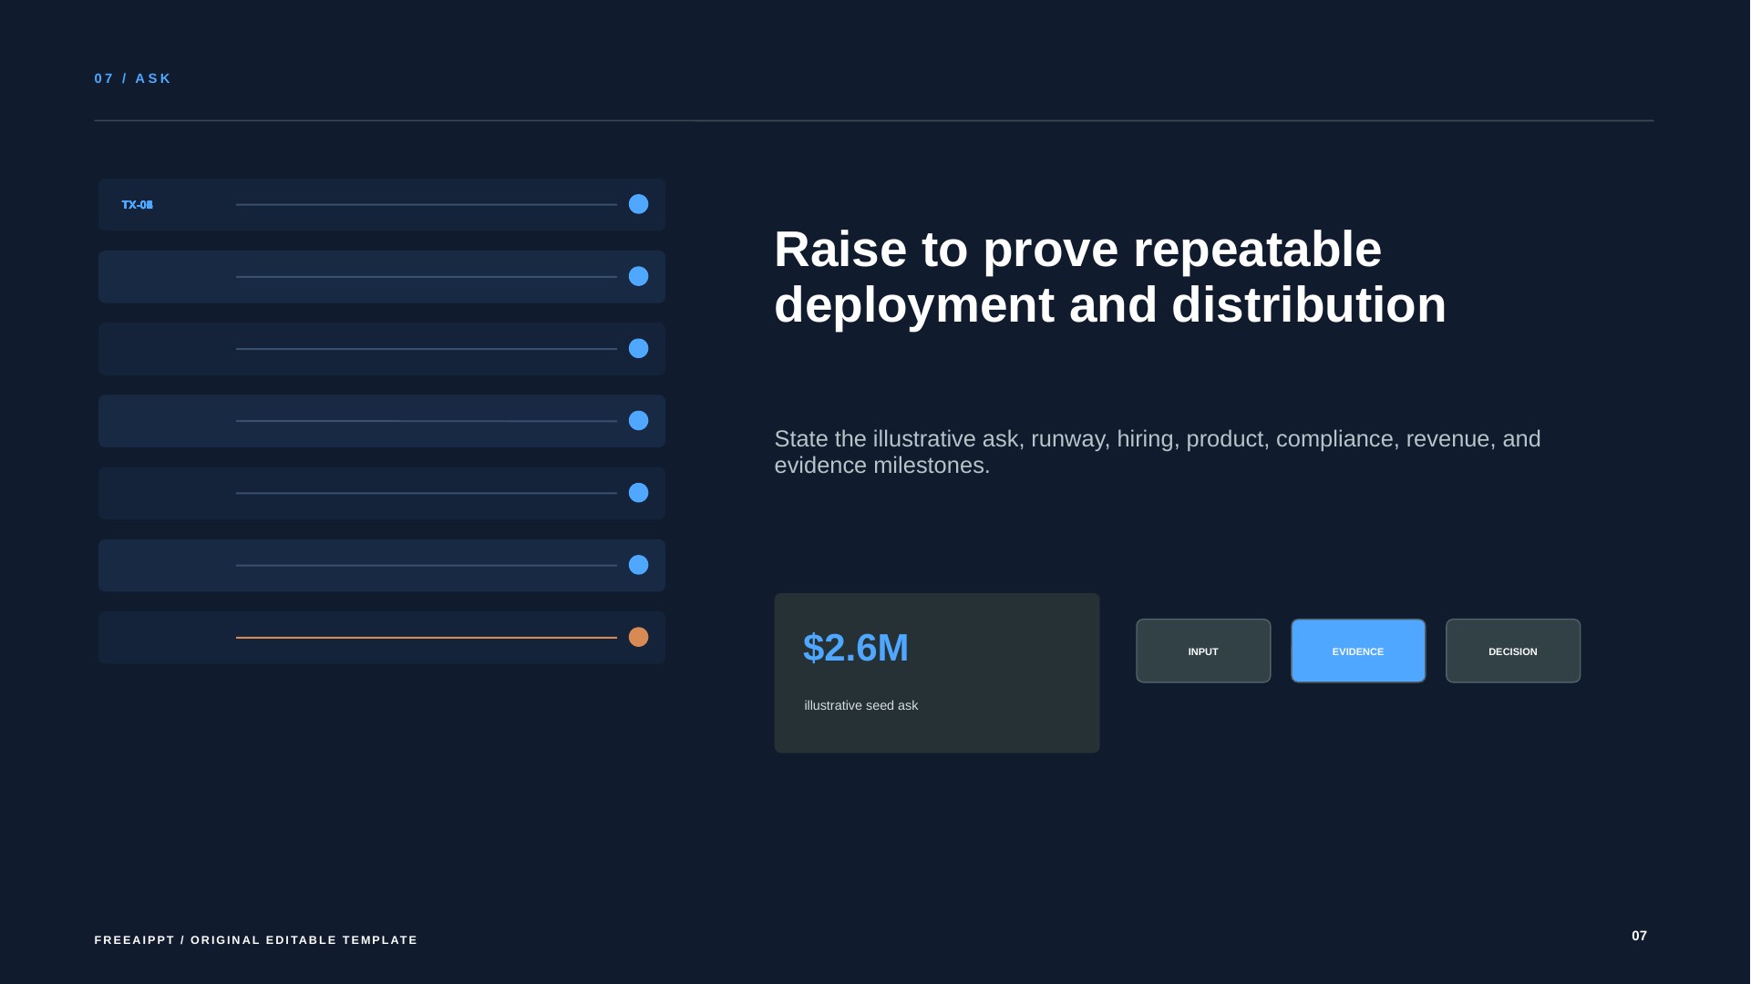
Task: Click the 'State the illustrative ask' paragraph
Action: coord(1157,452)
